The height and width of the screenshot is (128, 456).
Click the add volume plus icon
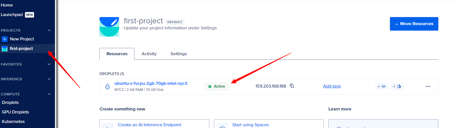[381, 86]
